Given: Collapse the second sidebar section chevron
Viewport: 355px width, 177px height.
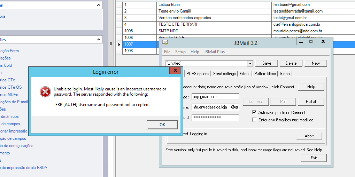Looking at the screenshot, I should [99, 40].
